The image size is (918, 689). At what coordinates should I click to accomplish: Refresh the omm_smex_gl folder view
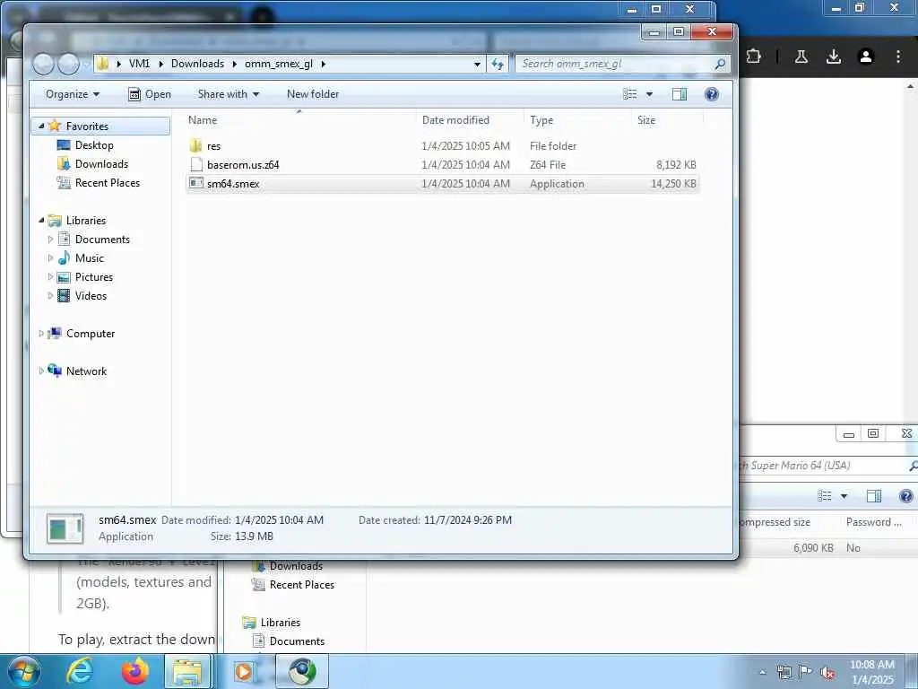tap(498, 64)
